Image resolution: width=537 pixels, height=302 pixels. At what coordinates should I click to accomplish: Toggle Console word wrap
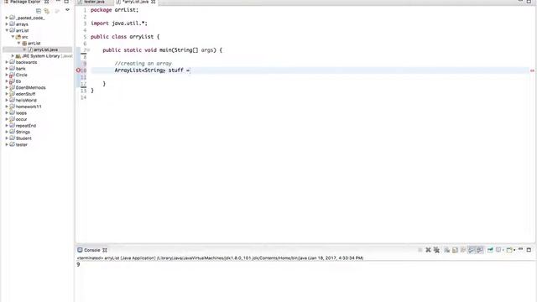pos(463,250)
